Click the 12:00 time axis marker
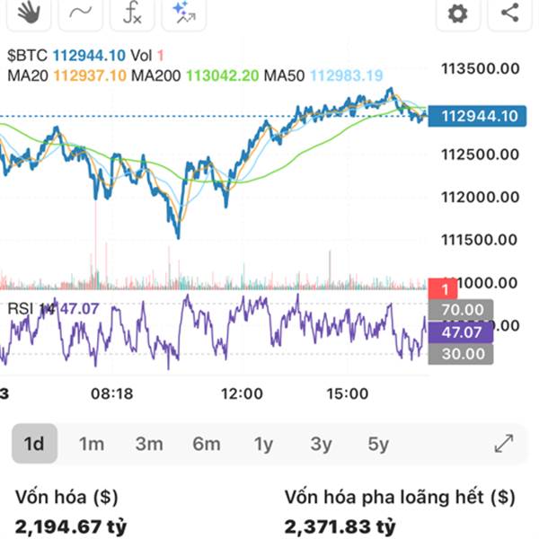Screen dimensions: 539x539 [x=242, y=393]
